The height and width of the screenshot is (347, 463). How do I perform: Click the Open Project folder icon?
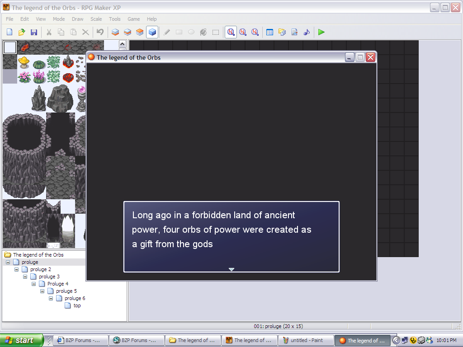(x=22, y=32)
